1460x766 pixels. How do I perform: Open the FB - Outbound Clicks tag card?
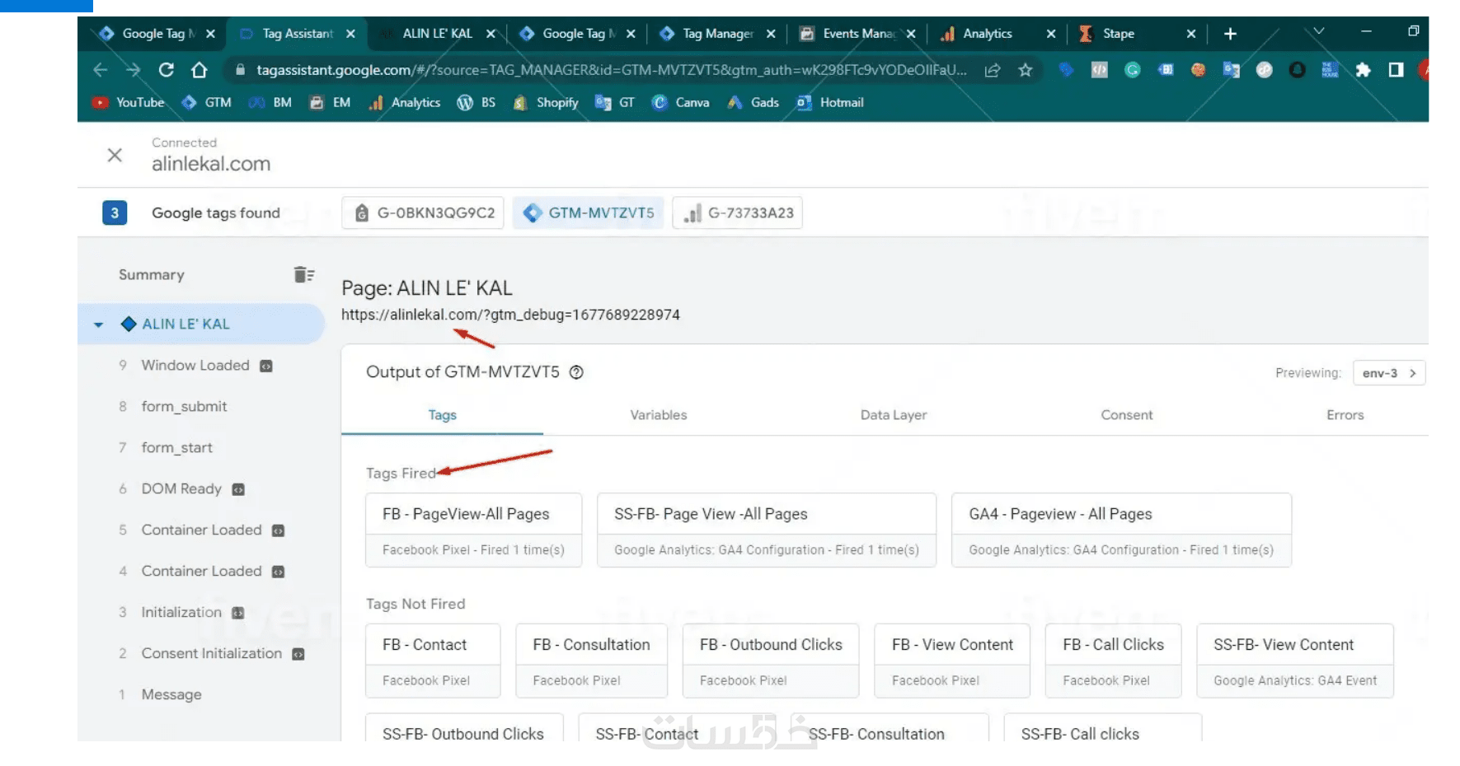point(771,661)
